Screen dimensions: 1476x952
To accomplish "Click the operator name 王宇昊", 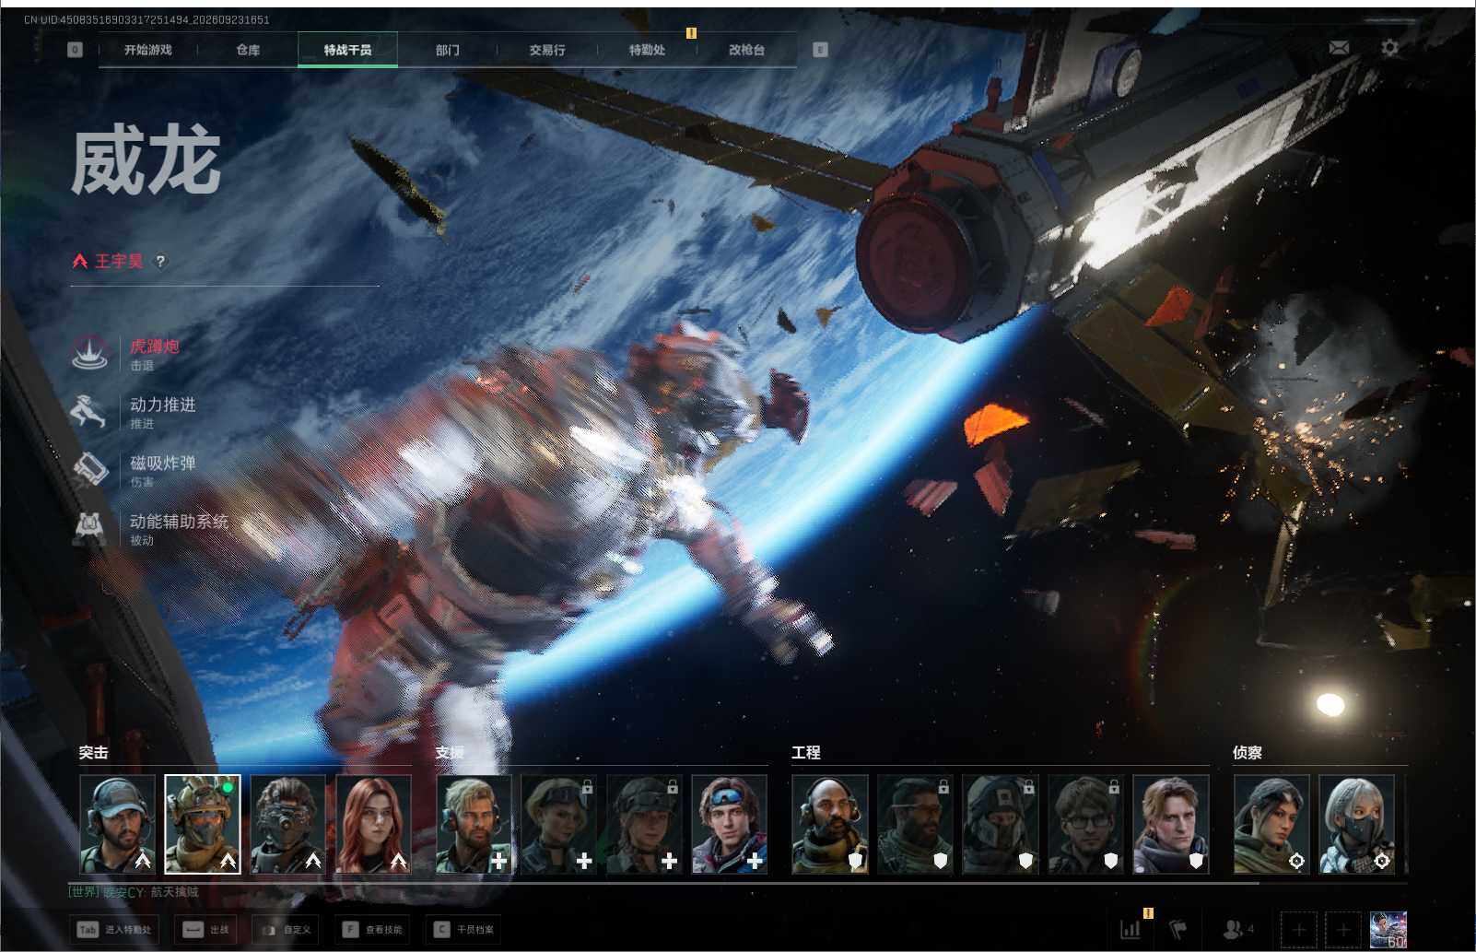I will pos(119,261).
